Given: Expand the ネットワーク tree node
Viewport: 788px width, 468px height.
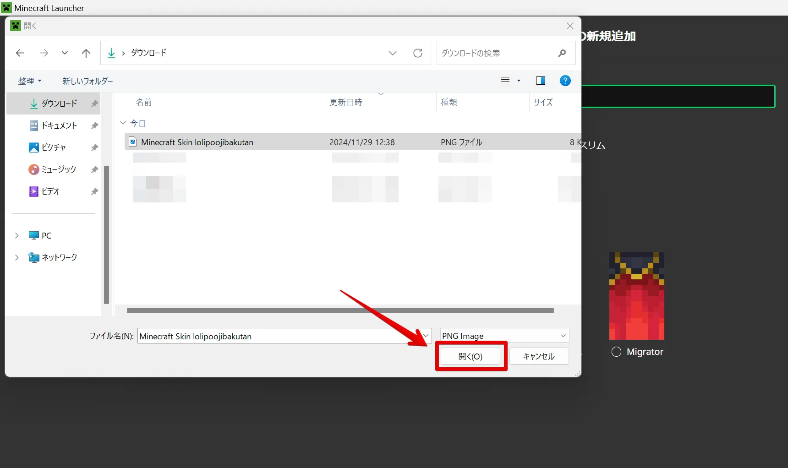Looking at the screenshot, I should coord(17,257).
